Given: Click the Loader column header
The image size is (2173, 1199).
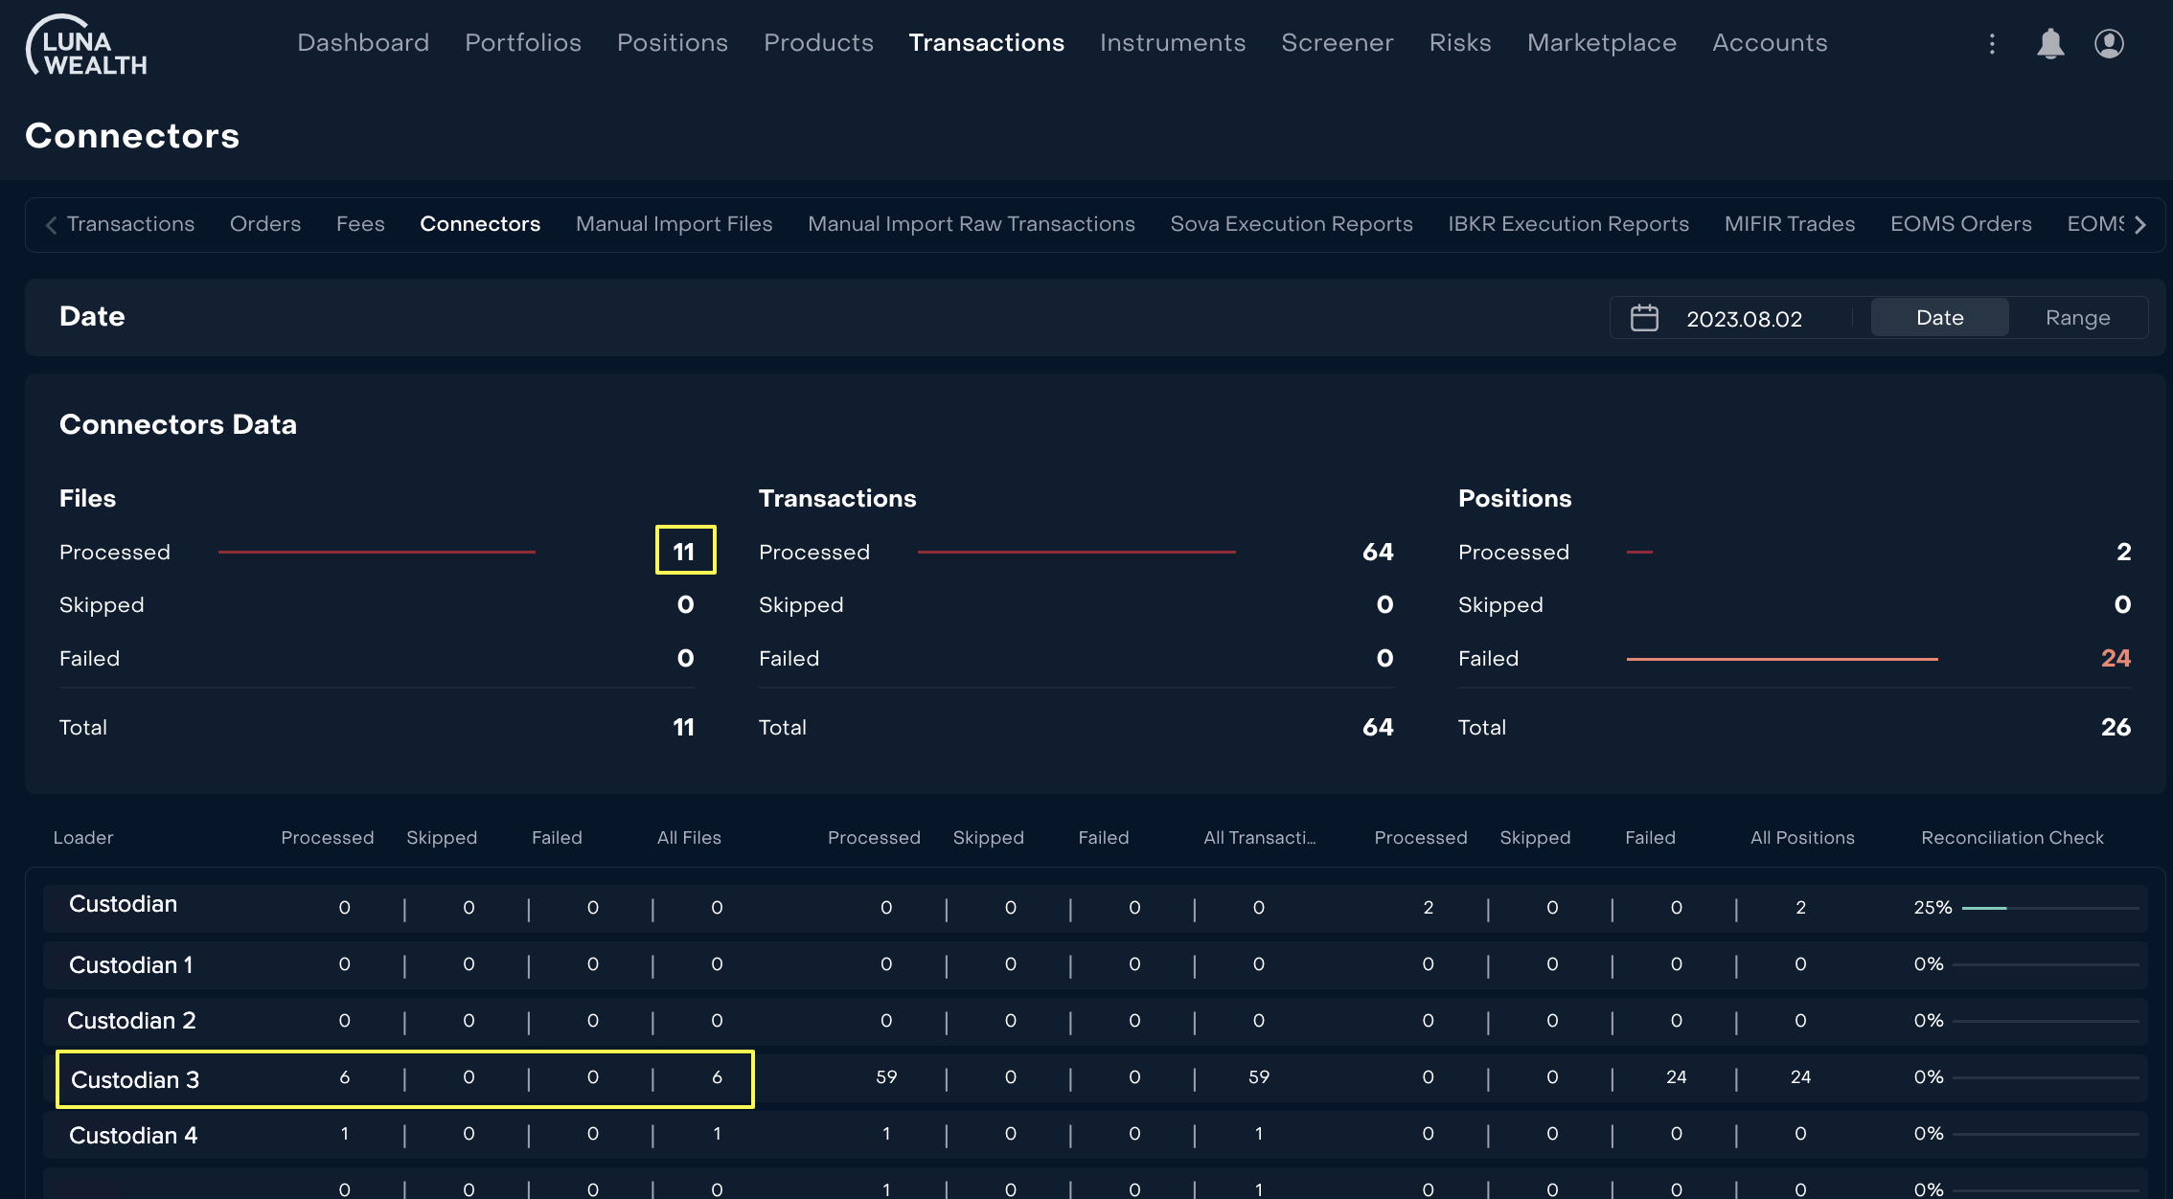Looking at the screenshot, I should point(83,838).
